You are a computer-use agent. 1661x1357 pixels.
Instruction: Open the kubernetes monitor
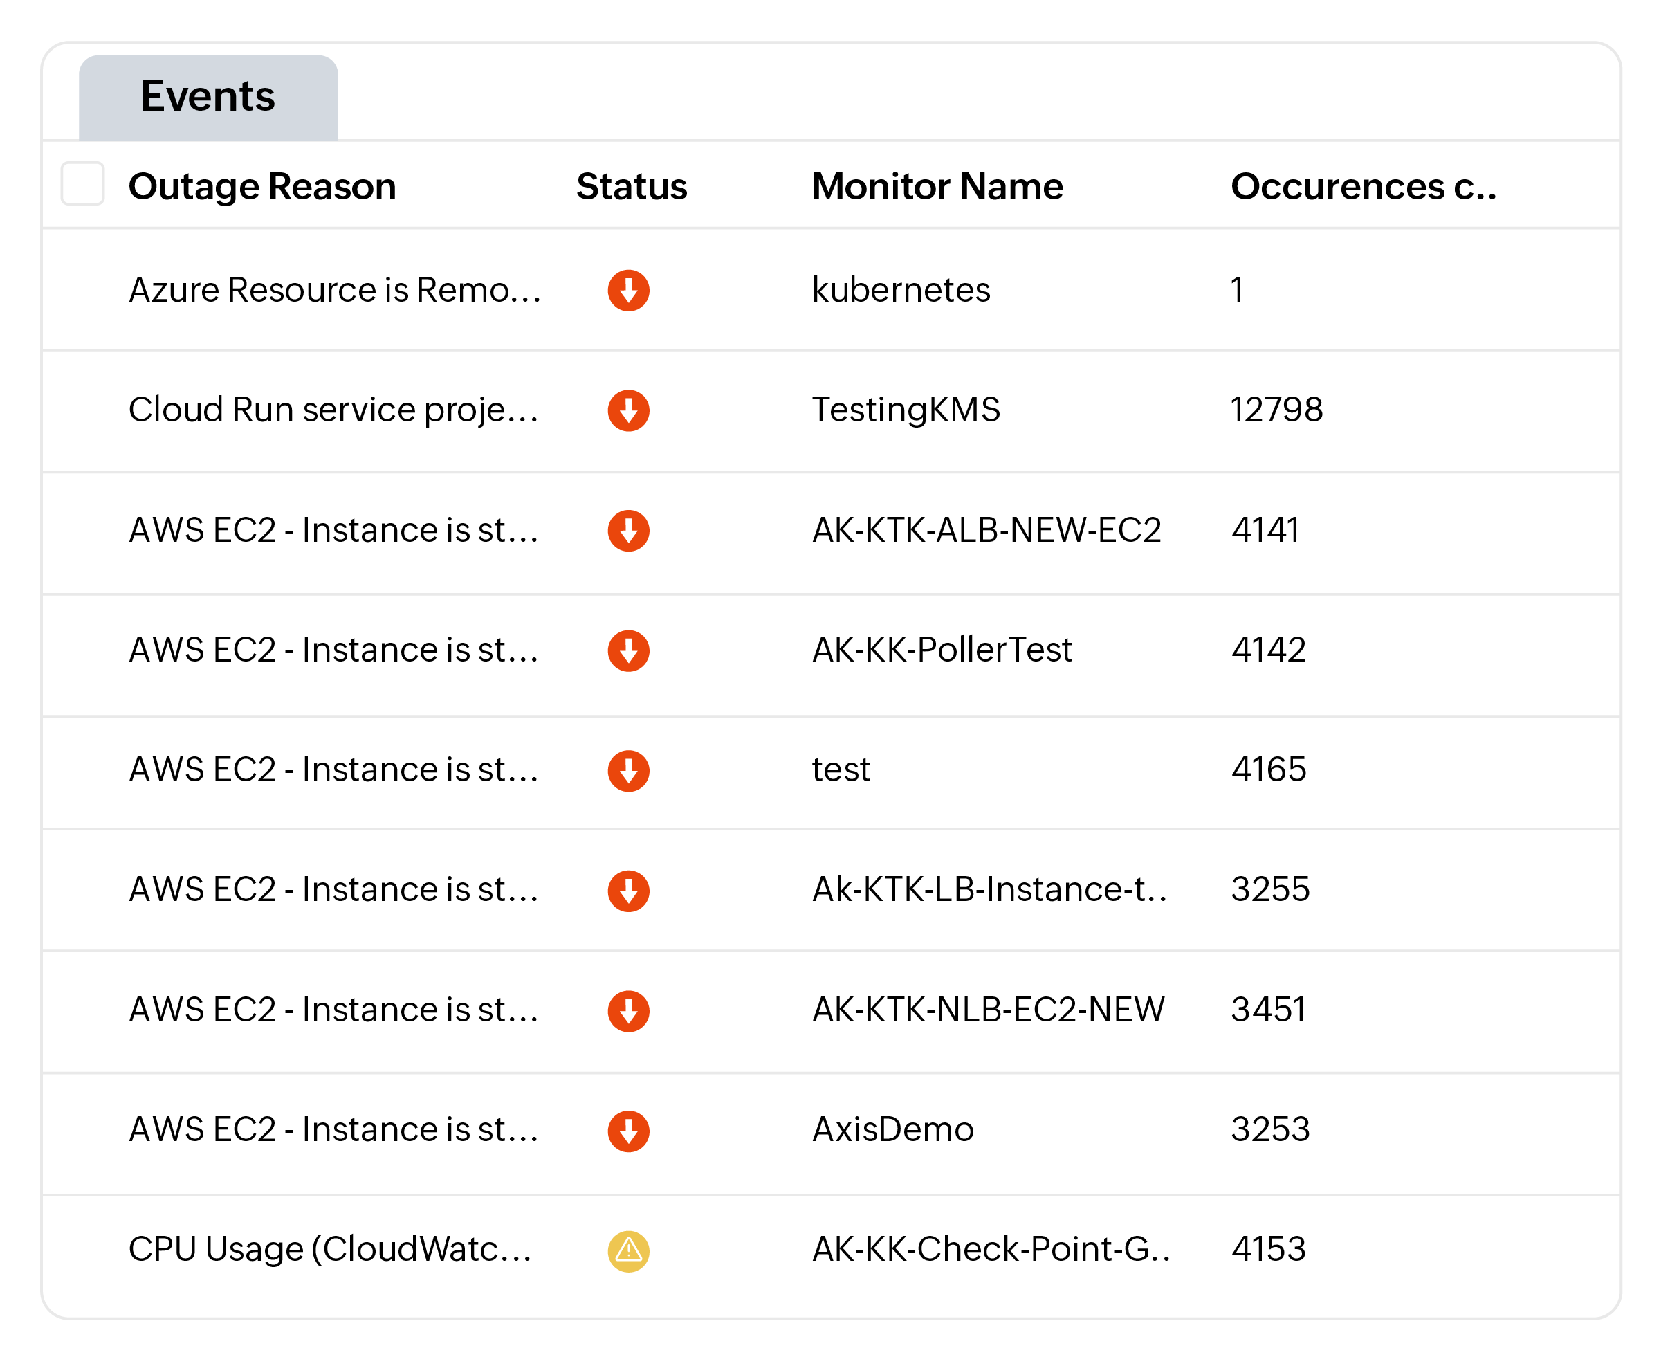[x=901, y=290]
